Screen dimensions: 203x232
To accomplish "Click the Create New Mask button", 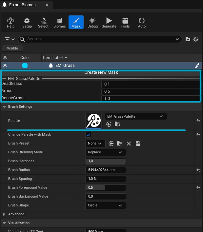I will (101, 72).
